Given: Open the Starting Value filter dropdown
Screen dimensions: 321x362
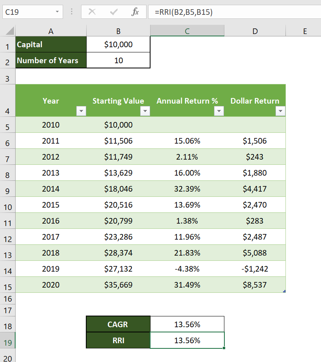Looking at the screenshot, I should click(x=145, y=110).
